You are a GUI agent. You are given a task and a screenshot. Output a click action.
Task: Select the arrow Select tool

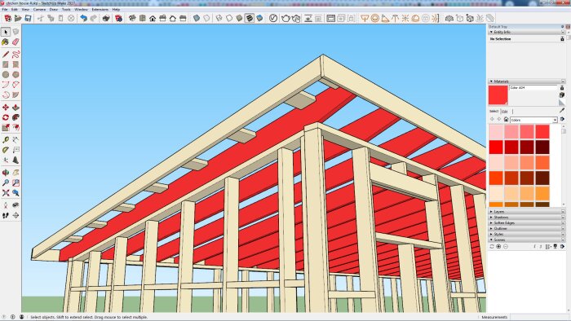pos(6,32)
